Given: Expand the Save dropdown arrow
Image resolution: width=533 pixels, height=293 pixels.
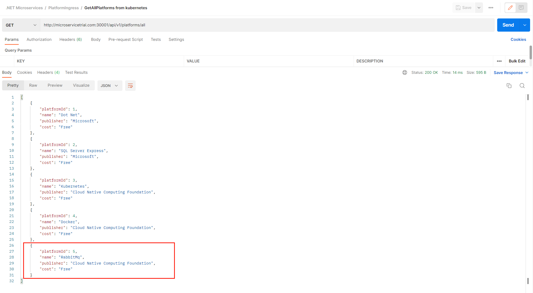Looking at the screenshot, I should pyautogui.click(x=479, y=8).
